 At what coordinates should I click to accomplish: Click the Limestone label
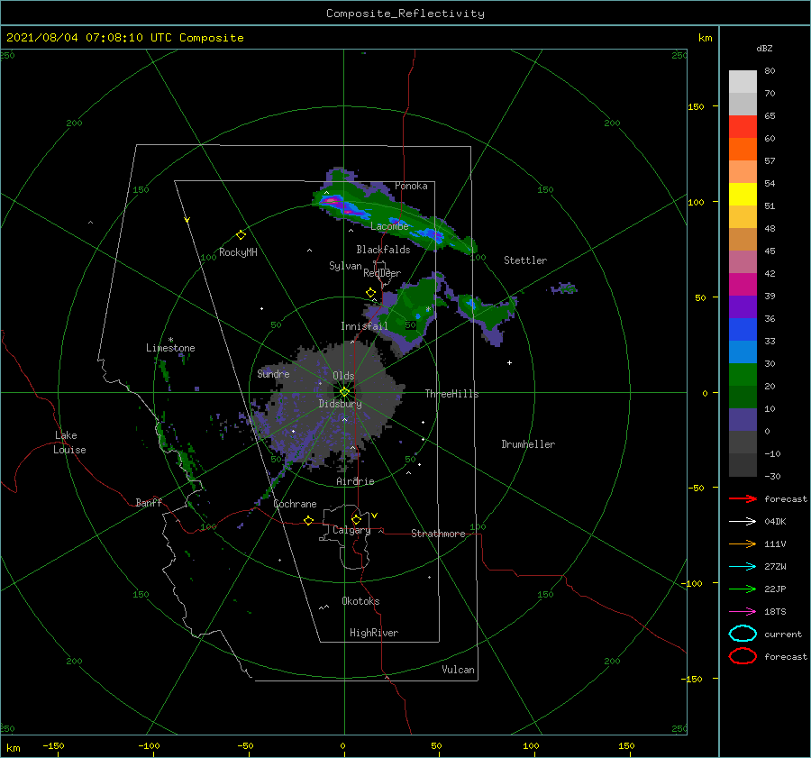coord(170,348)
